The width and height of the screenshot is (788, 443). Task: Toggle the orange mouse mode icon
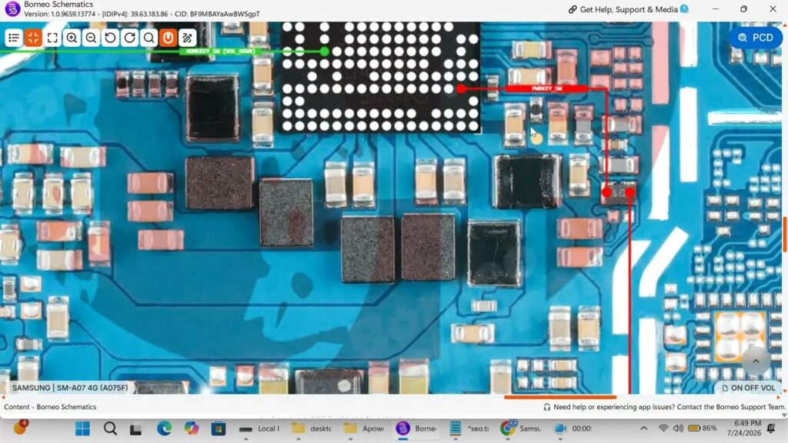169,38
